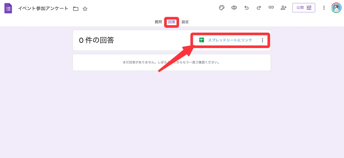
Task: Preview the form with eye icon
Action: coord(234,8)
